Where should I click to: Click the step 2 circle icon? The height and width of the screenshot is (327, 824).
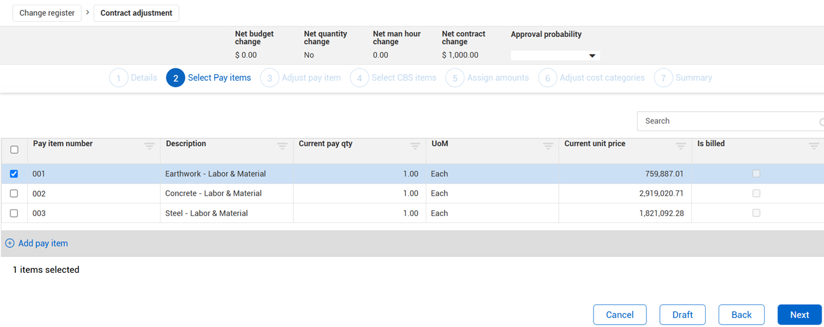175,78
